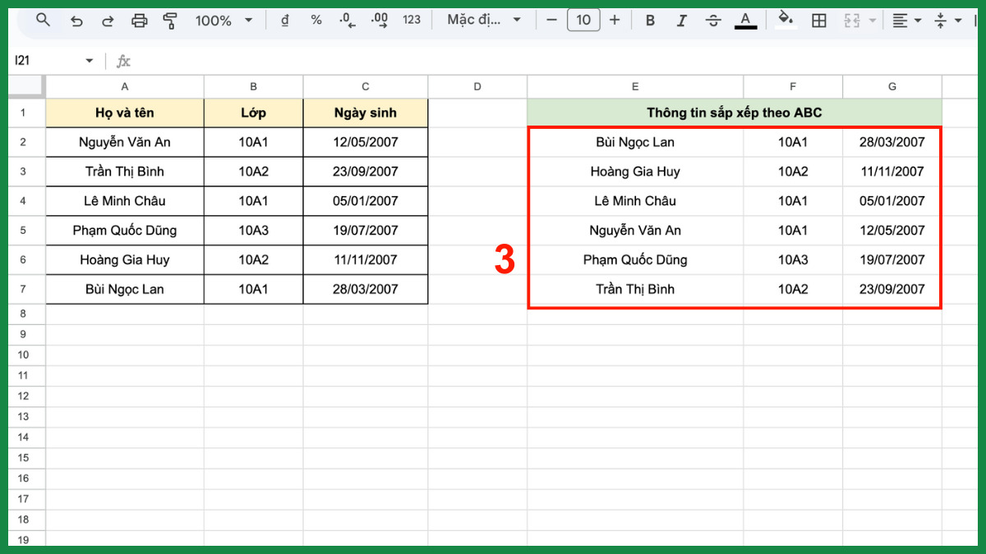Screen dimensions: 986x554
Task: Open the Mặc định font dropdown
Action: [x=484, y=21]
